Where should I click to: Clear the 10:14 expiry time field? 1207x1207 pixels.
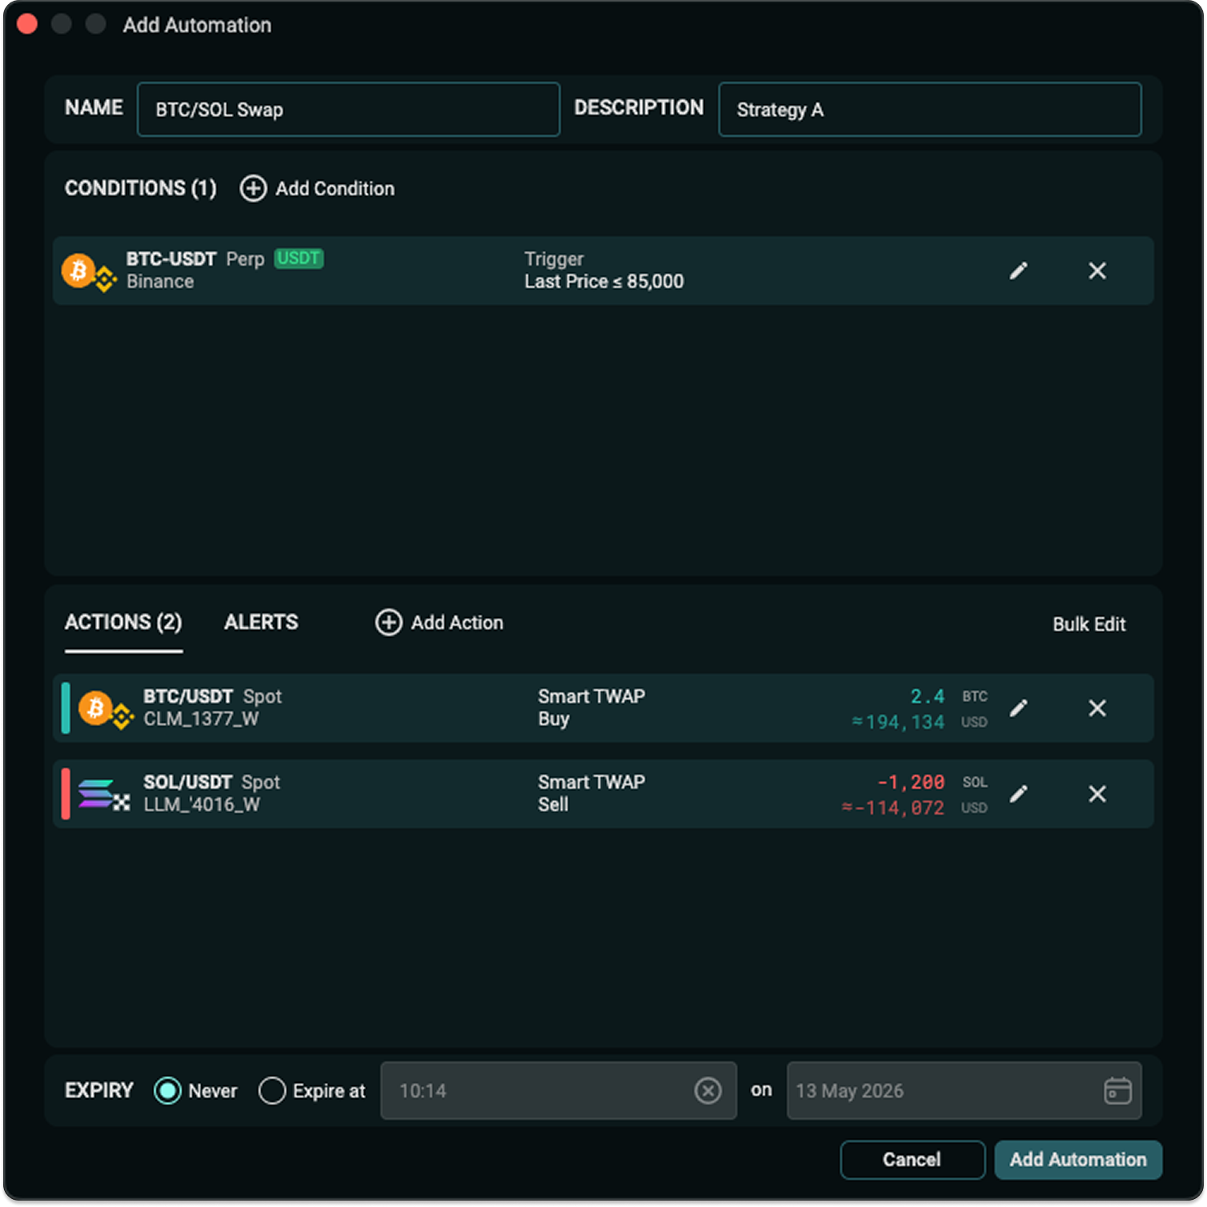point(708,1091)
